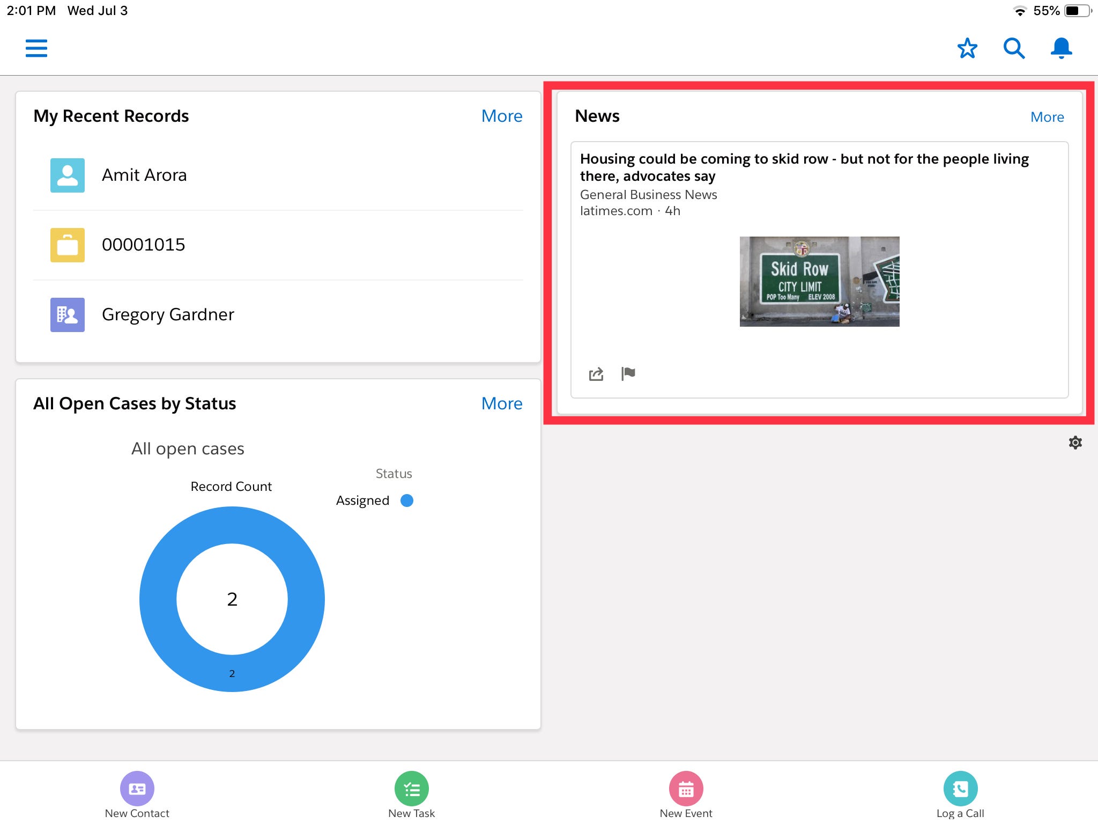Viewport: 1098px width, 824px height.
Task: Tap the Log a Call action icon
Action: click(x=960, y=788)
